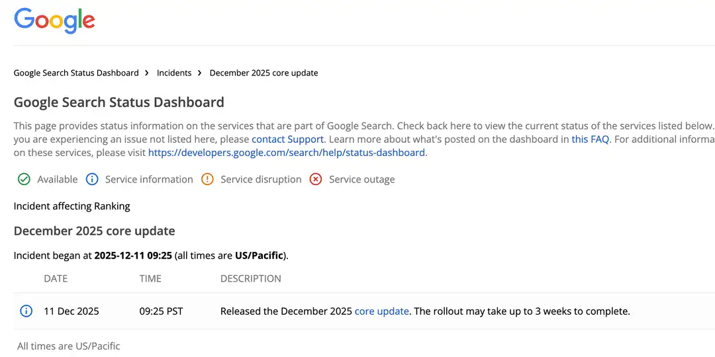Click blue Service information legend icon

pos(92,179)
